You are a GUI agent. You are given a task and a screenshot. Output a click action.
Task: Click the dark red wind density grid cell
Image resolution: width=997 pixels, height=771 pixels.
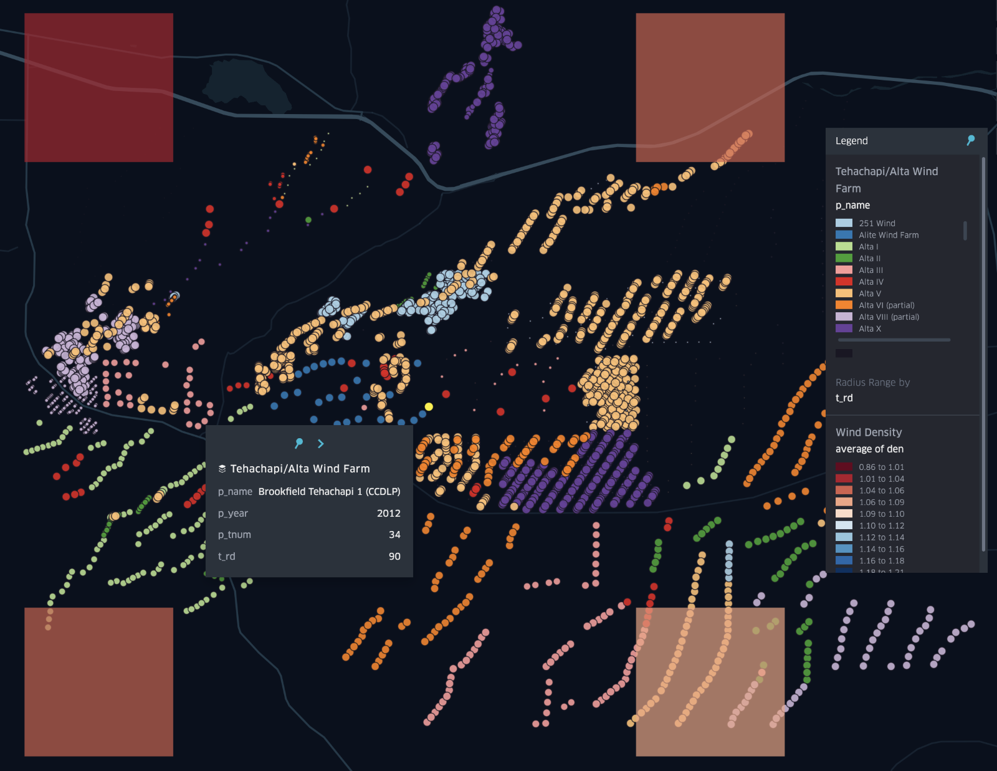98,87
